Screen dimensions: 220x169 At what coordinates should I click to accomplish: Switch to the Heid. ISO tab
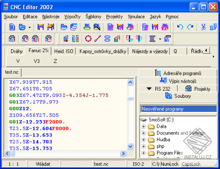(64, 51)
